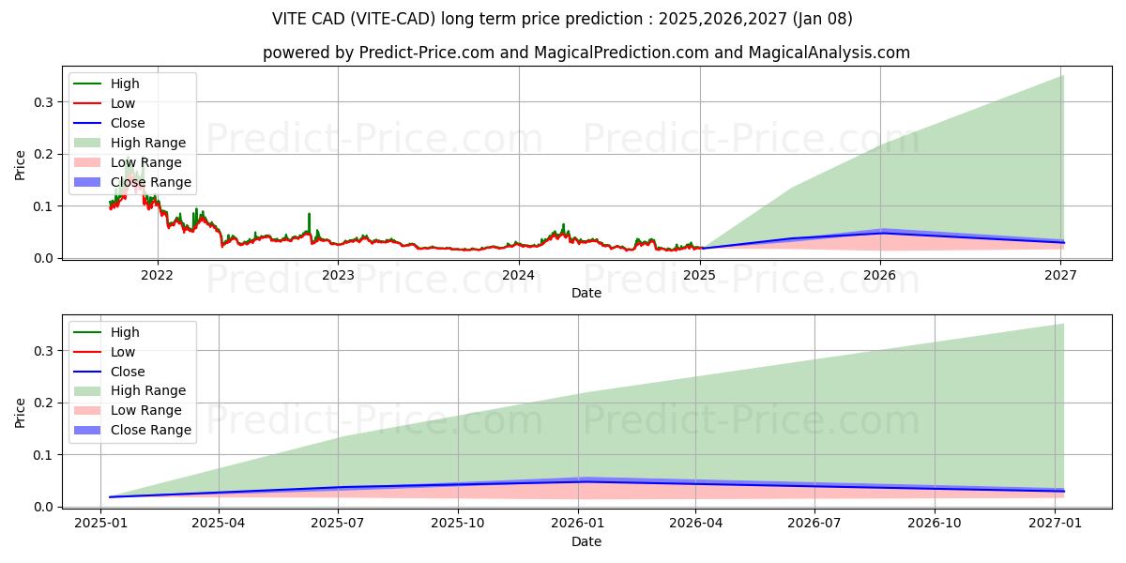The width and height of the screenshot is (1126, 563).
Task: Click the VITE CAD long term price prediction title
Action: click(562, 19)
